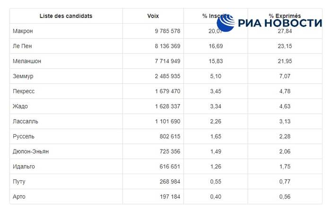Screen dimensions: 331x212
Task: Select the Пекресс candidate name
Action: (25, 91)
